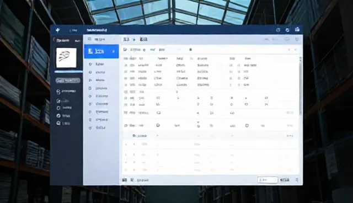Tick the checkbox of the second table row
353x203 pixels.
tap(126, 72)
